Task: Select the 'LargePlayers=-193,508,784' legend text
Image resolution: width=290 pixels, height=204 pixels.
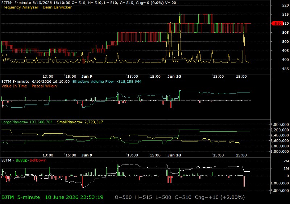Action: coord(27,122)
